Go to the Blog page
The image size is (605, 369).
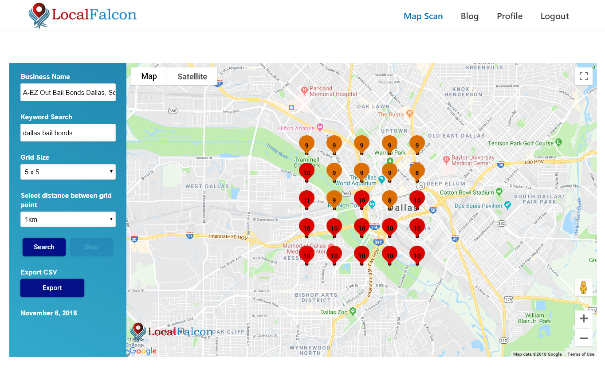(470, 16)
